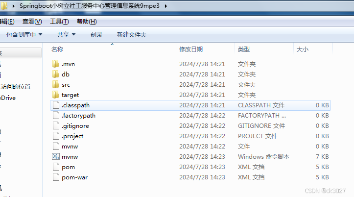Viewport: 354px width, 197px height.
Task: Click the FACTORYPATH type cell
Action: [x=262, y=116]
